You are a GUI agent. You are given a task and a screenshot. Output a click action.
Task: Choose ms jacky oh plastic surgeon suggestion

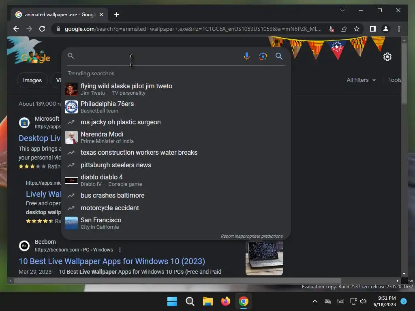pos(176,122)
